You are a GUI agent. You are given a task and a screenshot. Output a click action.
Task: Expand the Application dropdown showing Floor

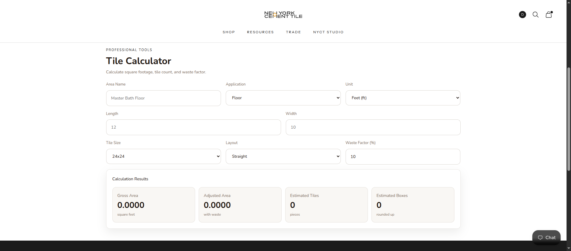283,98
